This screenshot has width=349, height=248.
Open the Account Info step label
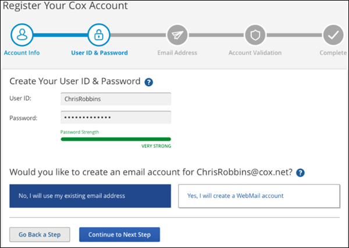click(x=22, y=53)
